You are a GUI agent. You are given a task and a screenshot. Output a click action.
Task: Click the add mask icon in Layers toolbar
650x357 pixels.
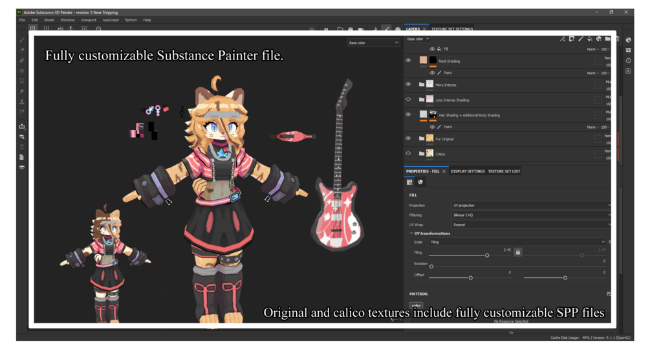coord(572,39)
